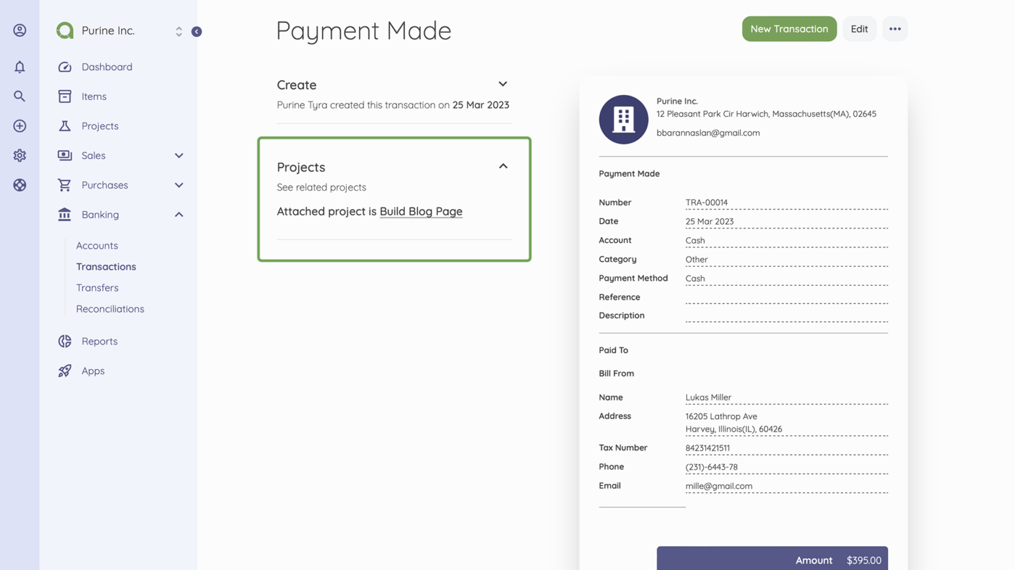Open Dashboard from the speedometer icon

[64, 67]
